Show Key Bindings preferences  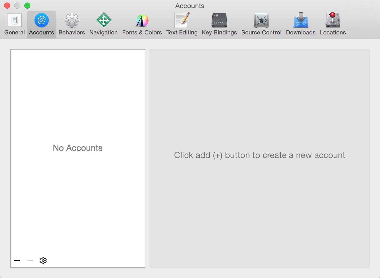pyautogui.click(x=219, y=25)
